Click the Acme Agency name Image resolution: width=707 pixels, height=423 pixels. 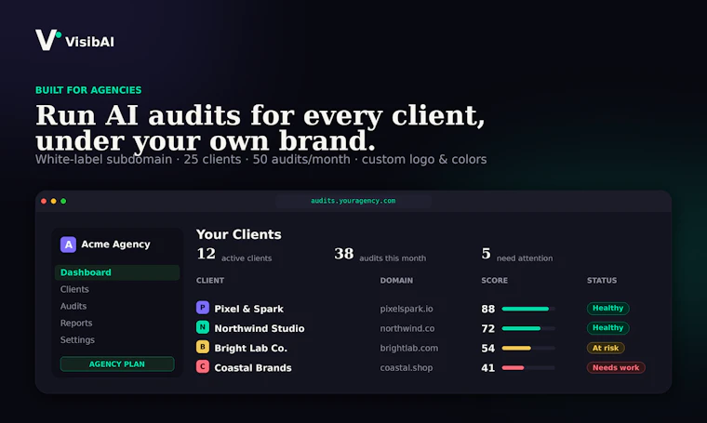(115, 245)
